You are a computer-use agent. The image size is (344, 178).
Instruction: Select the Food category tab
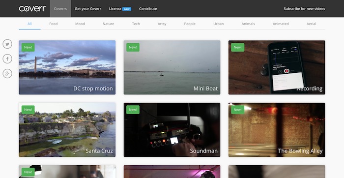coord(53,24)
